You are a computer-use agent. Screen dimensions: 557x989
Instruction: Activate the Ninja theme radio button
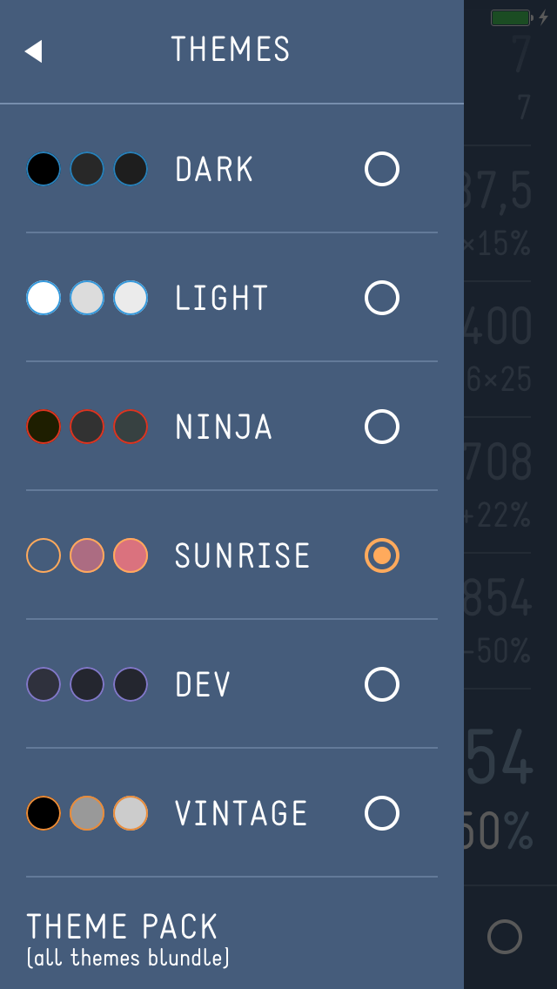point(381,426)
